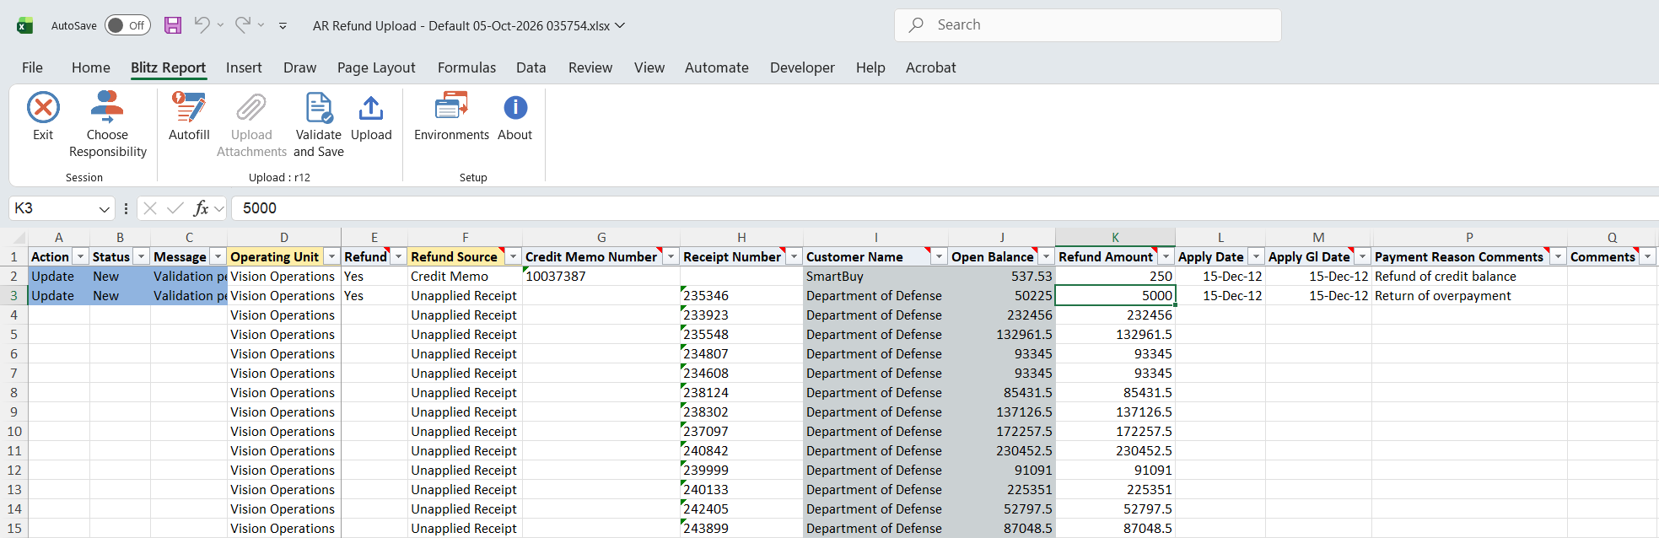Open the Status column filter dropdown
Image resolution: width=1659 pixels, height=538 pixels.
coord(142,256)
